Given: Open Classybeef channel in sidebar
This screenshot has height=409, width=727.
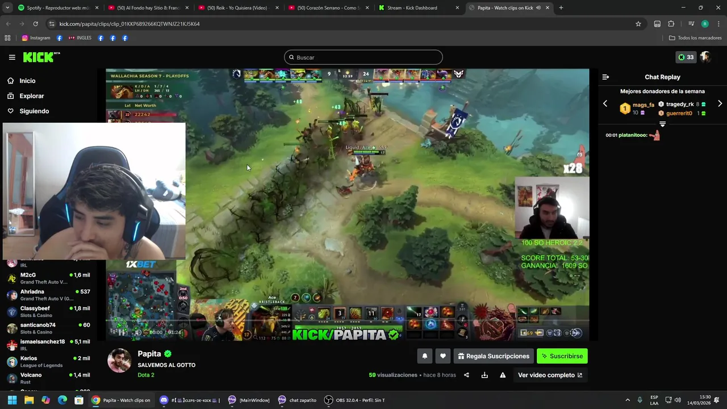Looking at the screenshot, I should pos(48,311).
